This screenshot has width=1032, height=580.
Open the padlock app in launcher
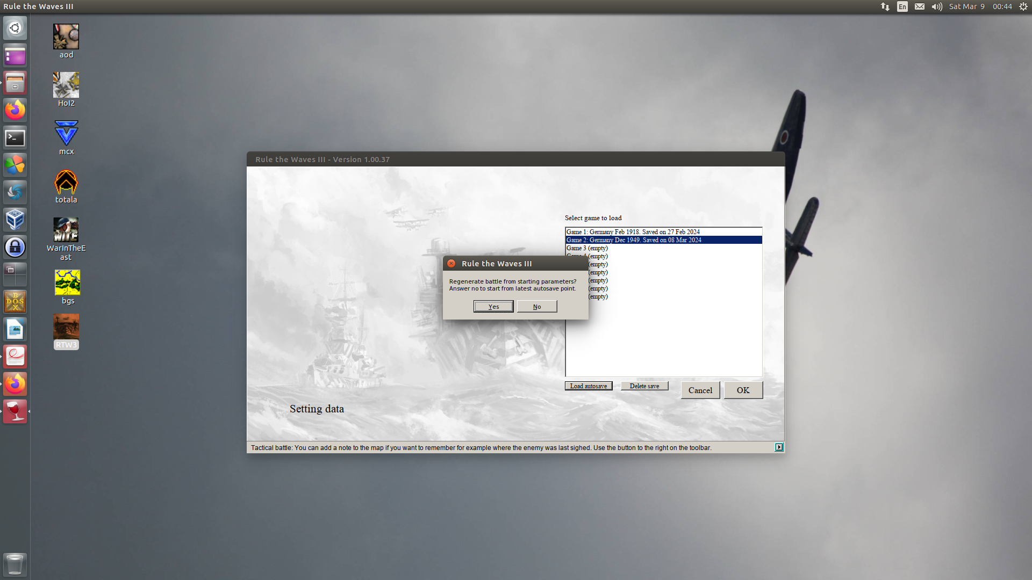click(15, 247)
